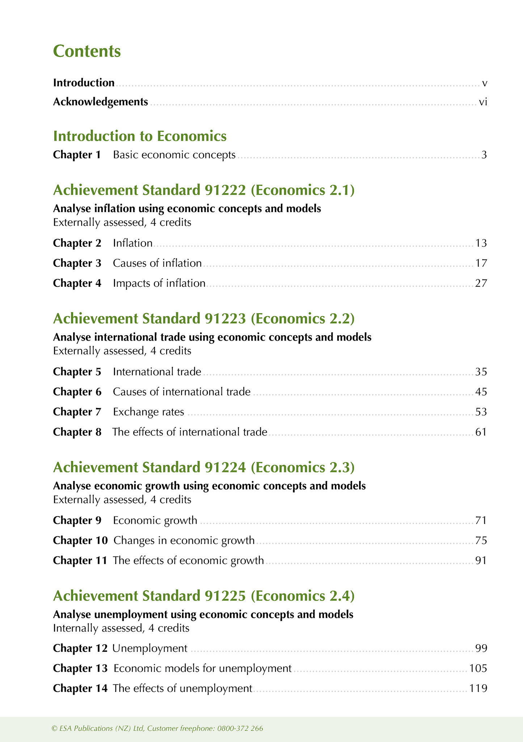Jump to Chapter 8 effects of international trade

(x=190, y=432)
